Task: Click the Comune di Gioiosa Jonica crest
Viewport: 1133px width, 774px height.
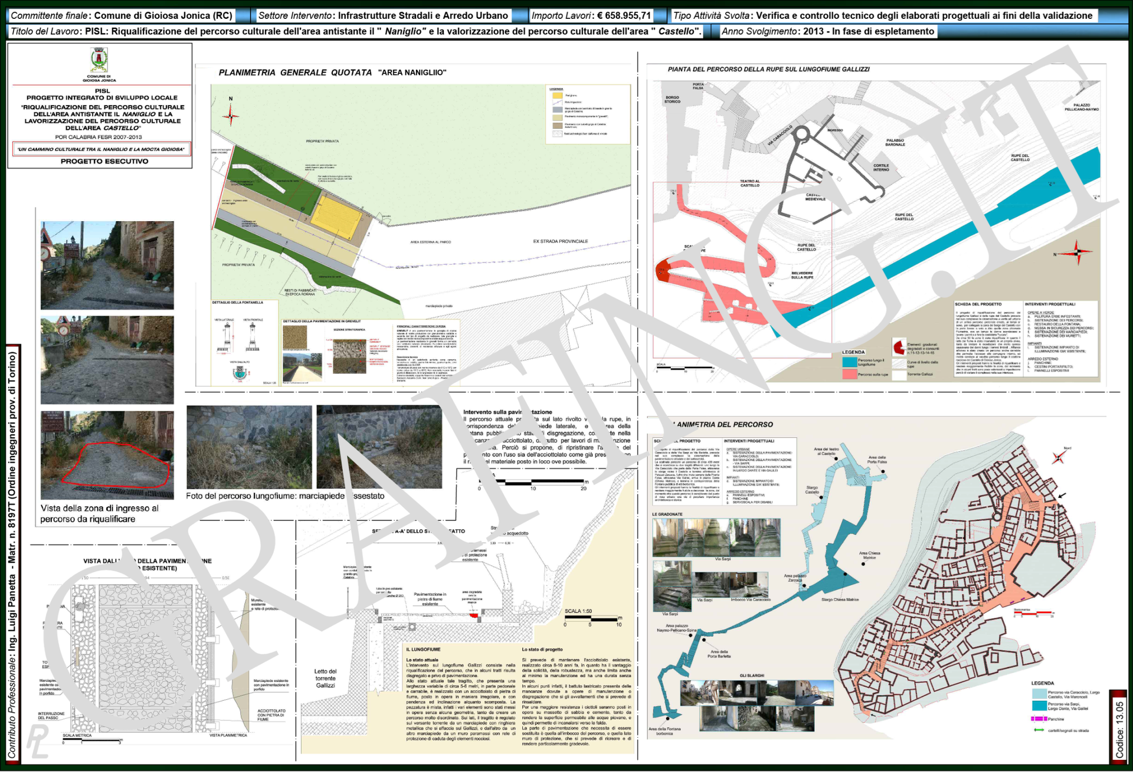Action: (x=99, y=60)
